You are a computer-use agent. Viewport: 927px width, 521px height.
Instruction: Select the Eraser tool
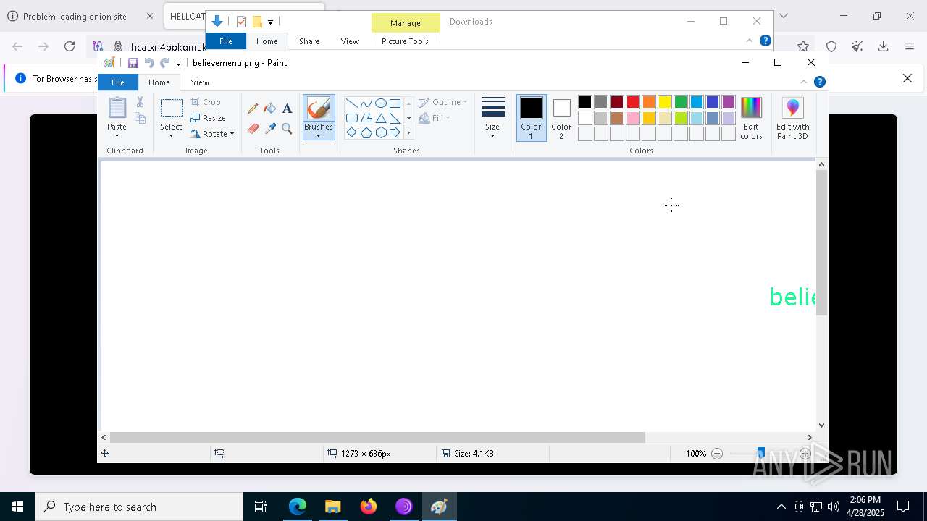(253, 129)
